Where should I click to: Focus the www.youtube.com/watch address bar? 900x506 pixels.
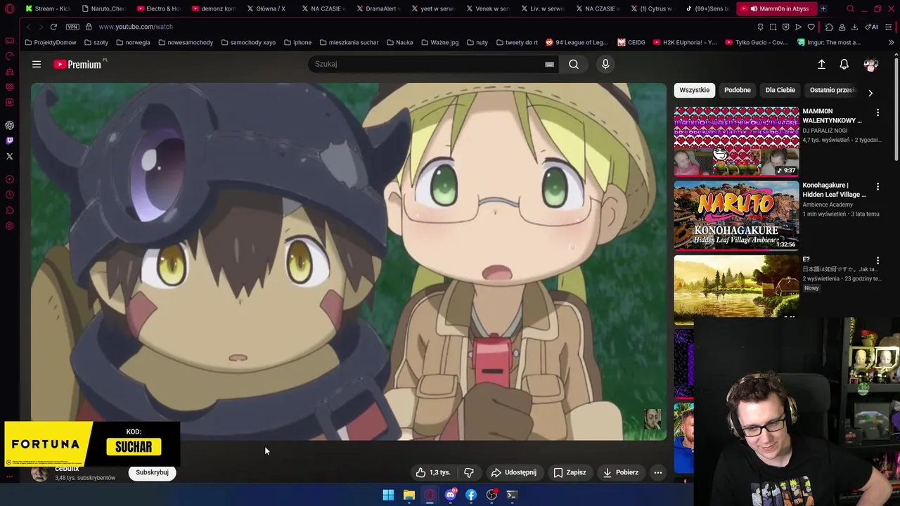136,27
